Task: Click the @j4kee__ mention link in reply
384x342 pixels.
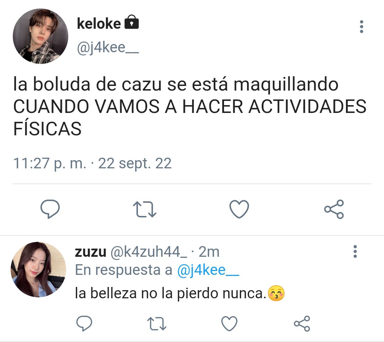Action: point(208,270)
